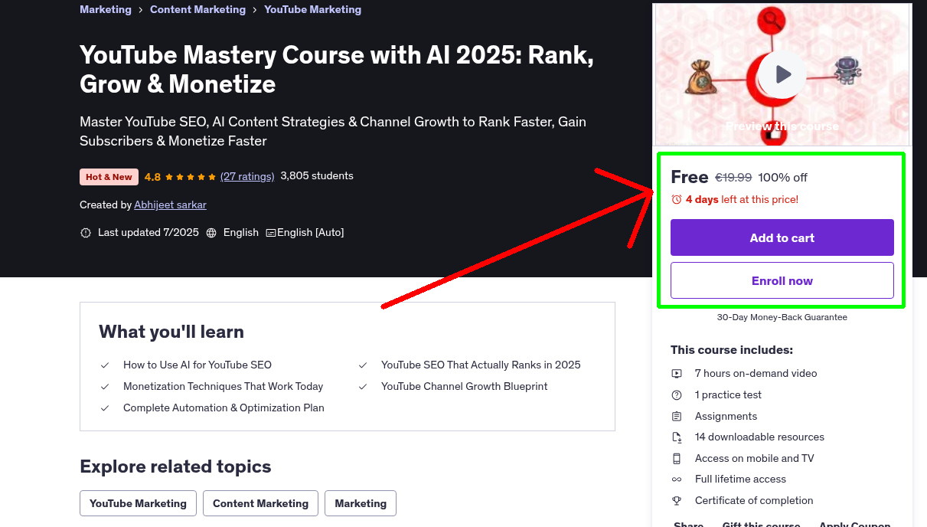The width and height of the screenshot is (927, 527).
Task: Click the first breadcrumb chevron after Marketing
Action: point(141,11)
